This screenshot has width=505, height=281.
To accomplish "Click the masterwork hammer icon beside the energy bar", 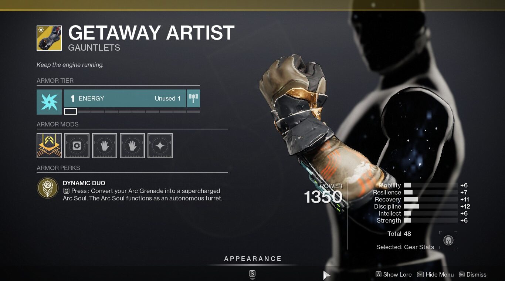I will point(193,98).
